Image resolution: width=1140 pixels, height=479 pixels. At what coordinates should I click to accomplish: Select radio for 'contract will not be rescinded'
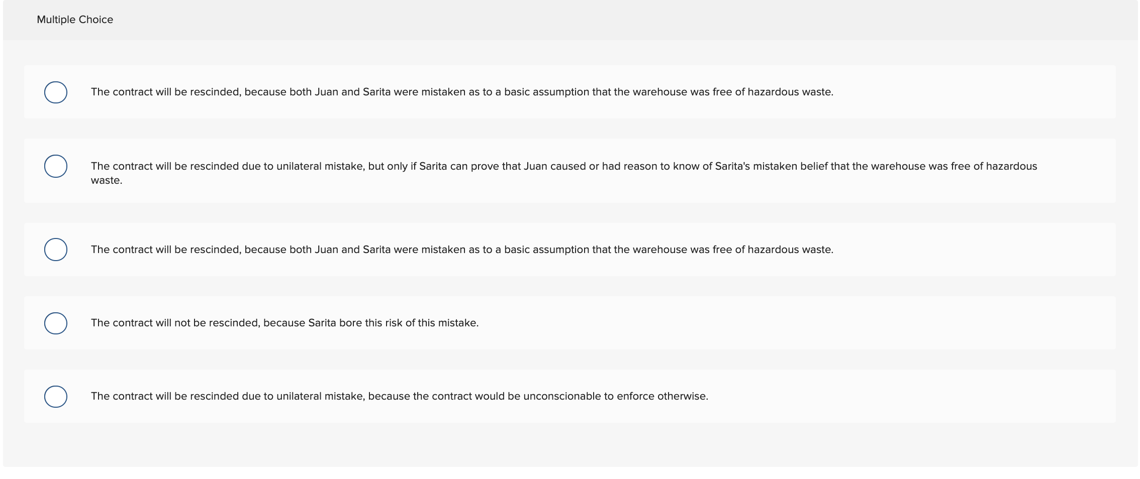pos(56,323)
